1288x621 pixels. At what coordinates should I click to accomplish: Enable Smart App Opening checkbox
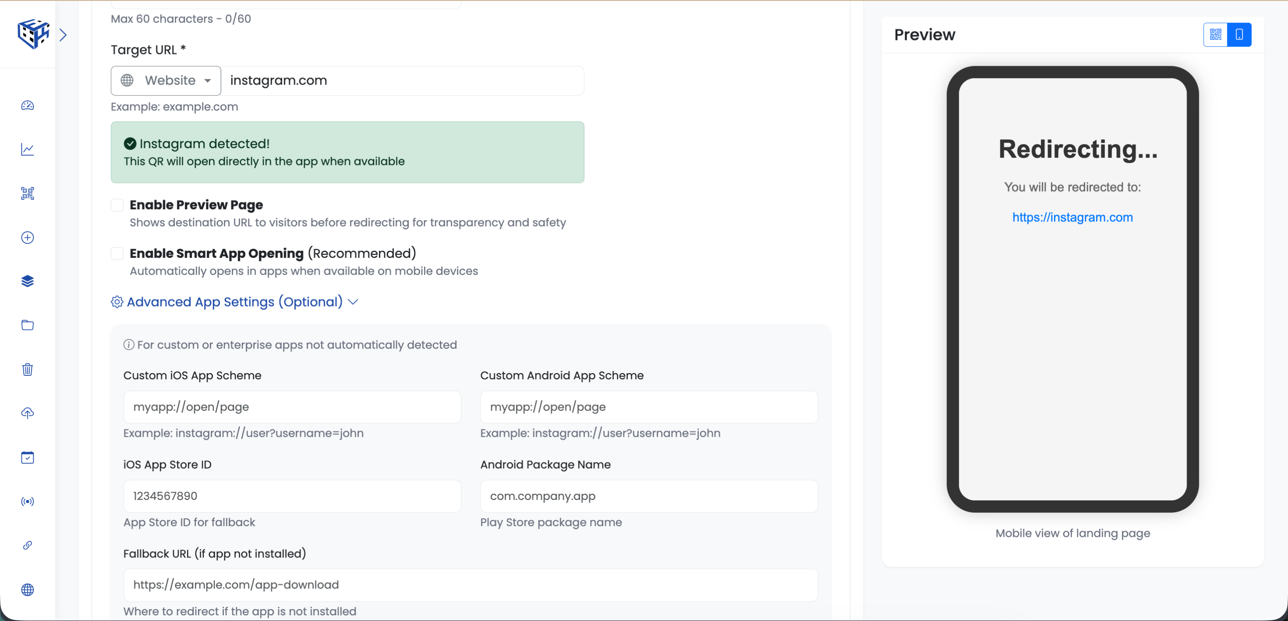tap(117, 253)
